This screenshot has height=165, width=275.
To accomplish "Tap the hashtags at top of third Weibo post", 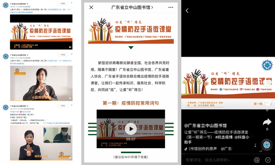I will tap(20, 112).
